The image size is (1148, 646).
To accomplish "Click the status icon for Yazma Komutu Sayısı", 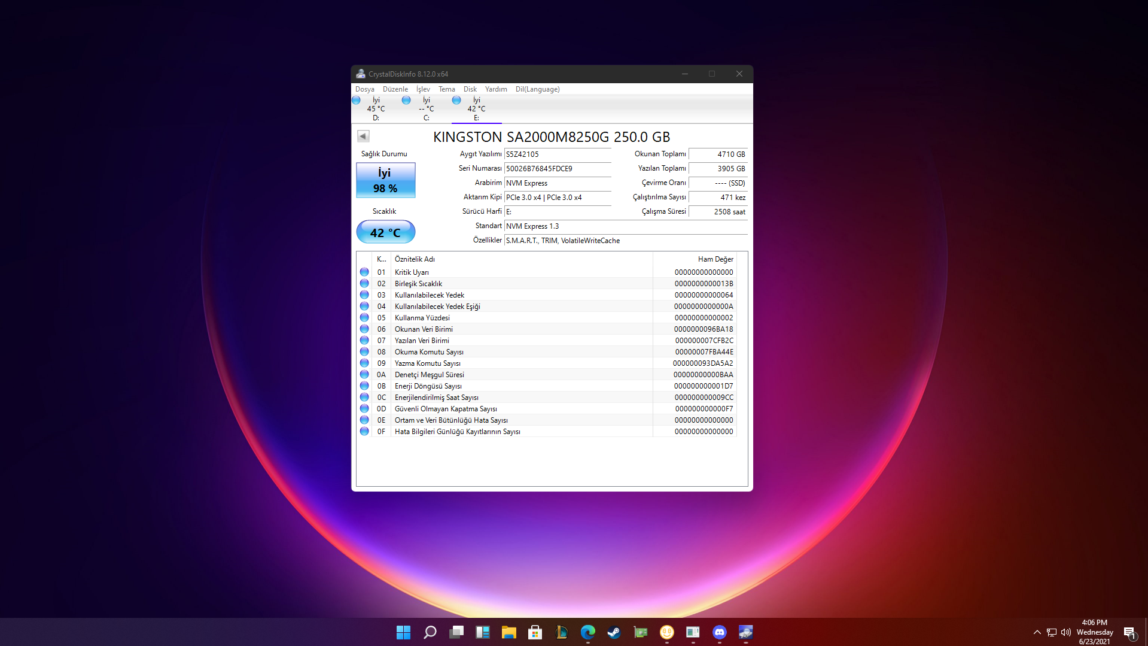I will tap(364, 363).
